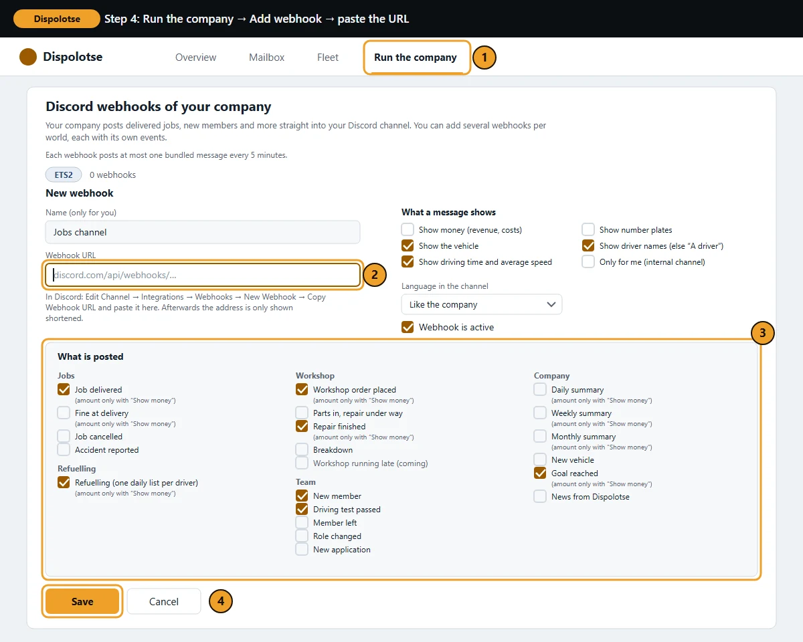Toggle Refuelling daily list checkbox
Image resolution: width=803 pixels, height=642 pixels.
tap(64, 482)
